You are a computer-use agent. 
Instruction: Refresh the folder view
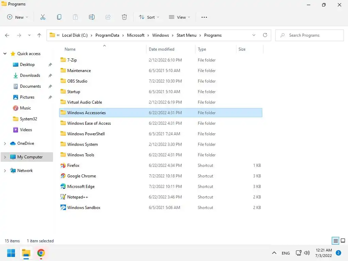(265, 35)
